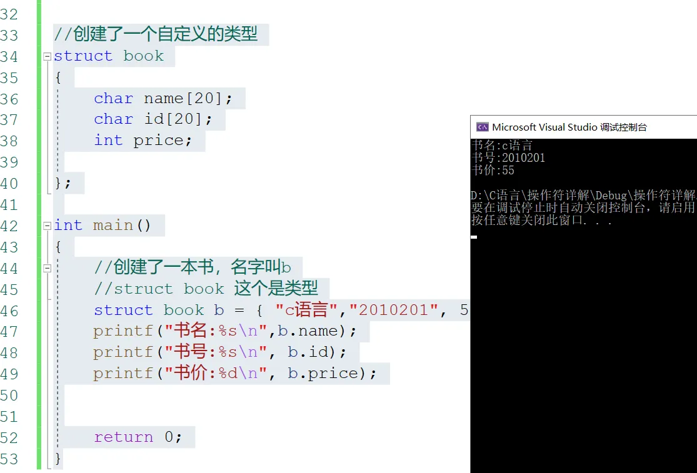Image resolution: width=697 pixels, height=473 pixels.
Task: Click console output line '书号:2010201'
Action: point(508,157)
